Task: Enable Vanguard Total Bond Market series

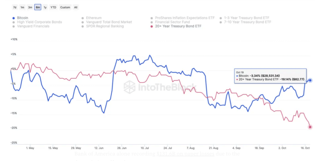Action: (109, 22)
